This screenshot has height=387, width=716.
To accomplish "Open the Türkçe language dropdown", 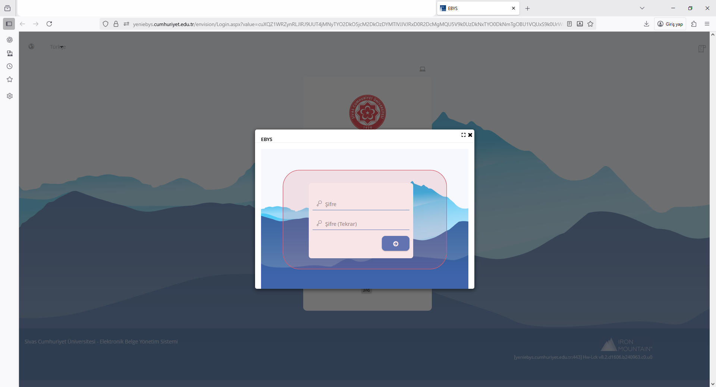I will (58, 47).
